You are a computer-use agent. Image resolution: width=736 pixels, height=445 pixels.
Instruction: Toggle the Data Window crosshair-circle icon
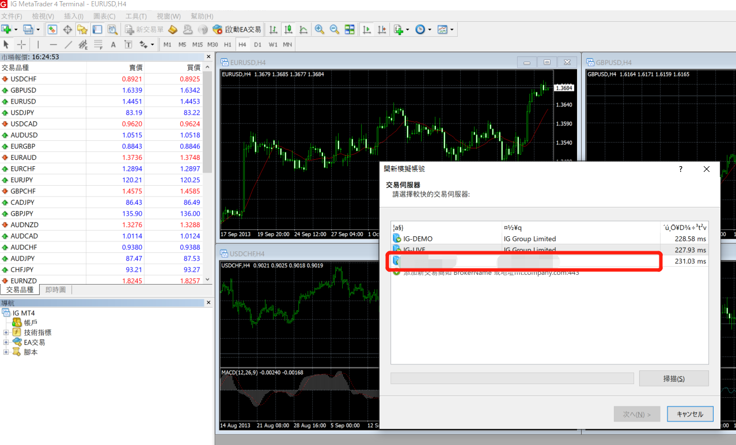pos(67,29)
